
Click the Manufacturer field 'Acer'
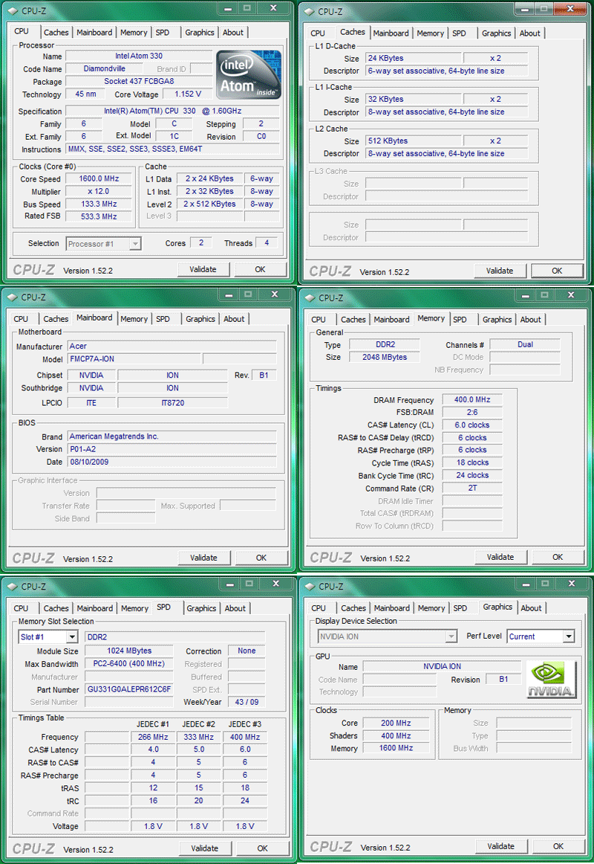[172, 346]
